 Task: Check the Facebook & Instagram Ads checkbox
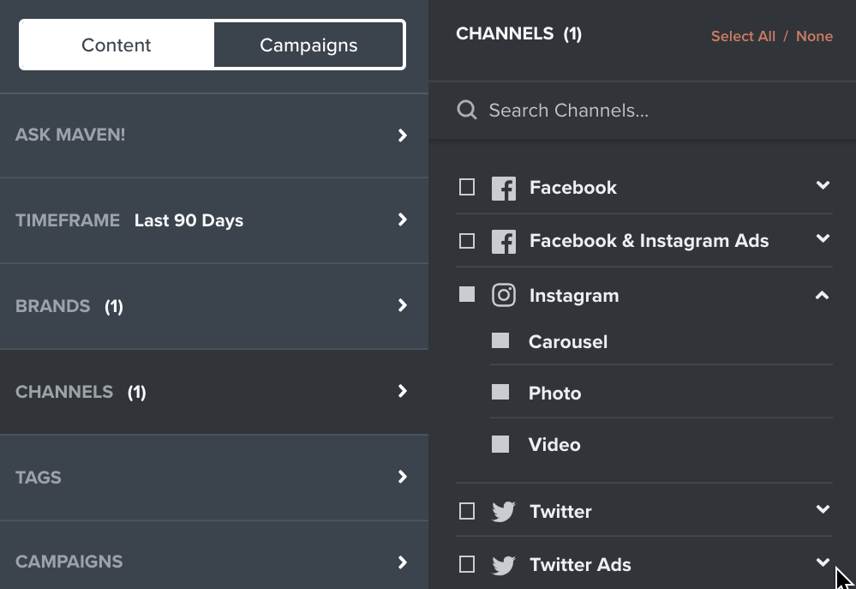point(467,240)
